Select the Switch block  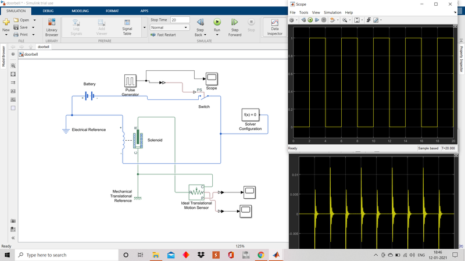click(x=203, y=96)
